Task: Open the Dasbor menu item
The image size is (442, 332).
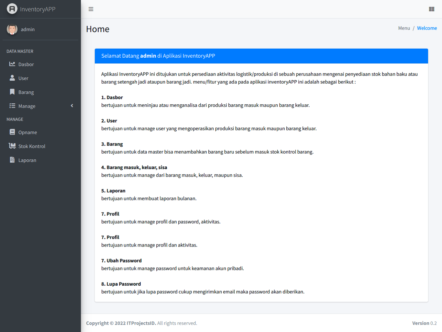Action: pyautogui.click(x=26, y=64)
